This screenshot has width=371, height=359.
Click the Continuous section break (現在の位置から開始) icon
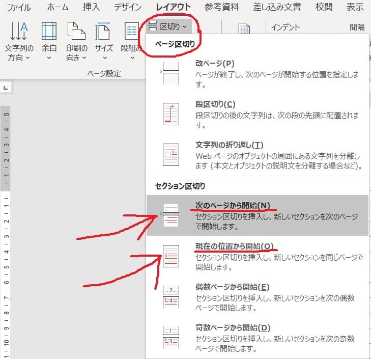tap(170, 256)
